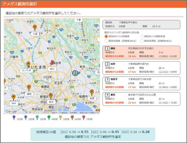Click the 川口市 city name on map
Screen dimensions: 187x143
tap(47, 77)
